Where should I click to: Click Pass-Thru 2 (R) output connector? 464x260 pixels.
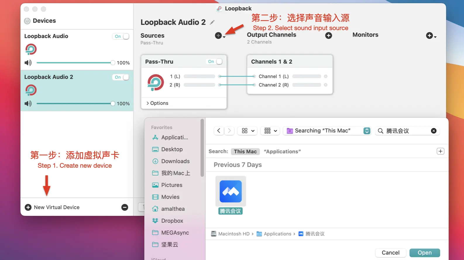click(x=219, y=85)
